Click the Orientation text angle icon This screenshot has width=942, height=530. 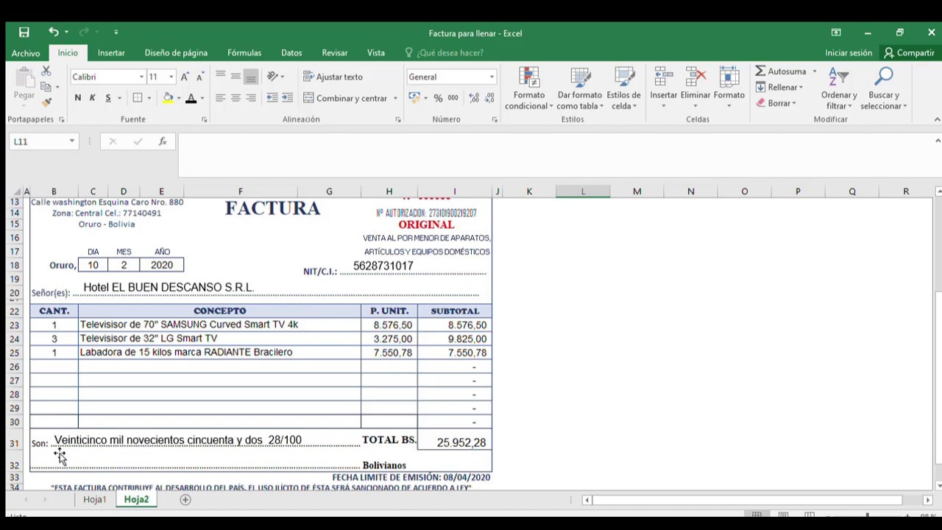(x=272, y=76)
